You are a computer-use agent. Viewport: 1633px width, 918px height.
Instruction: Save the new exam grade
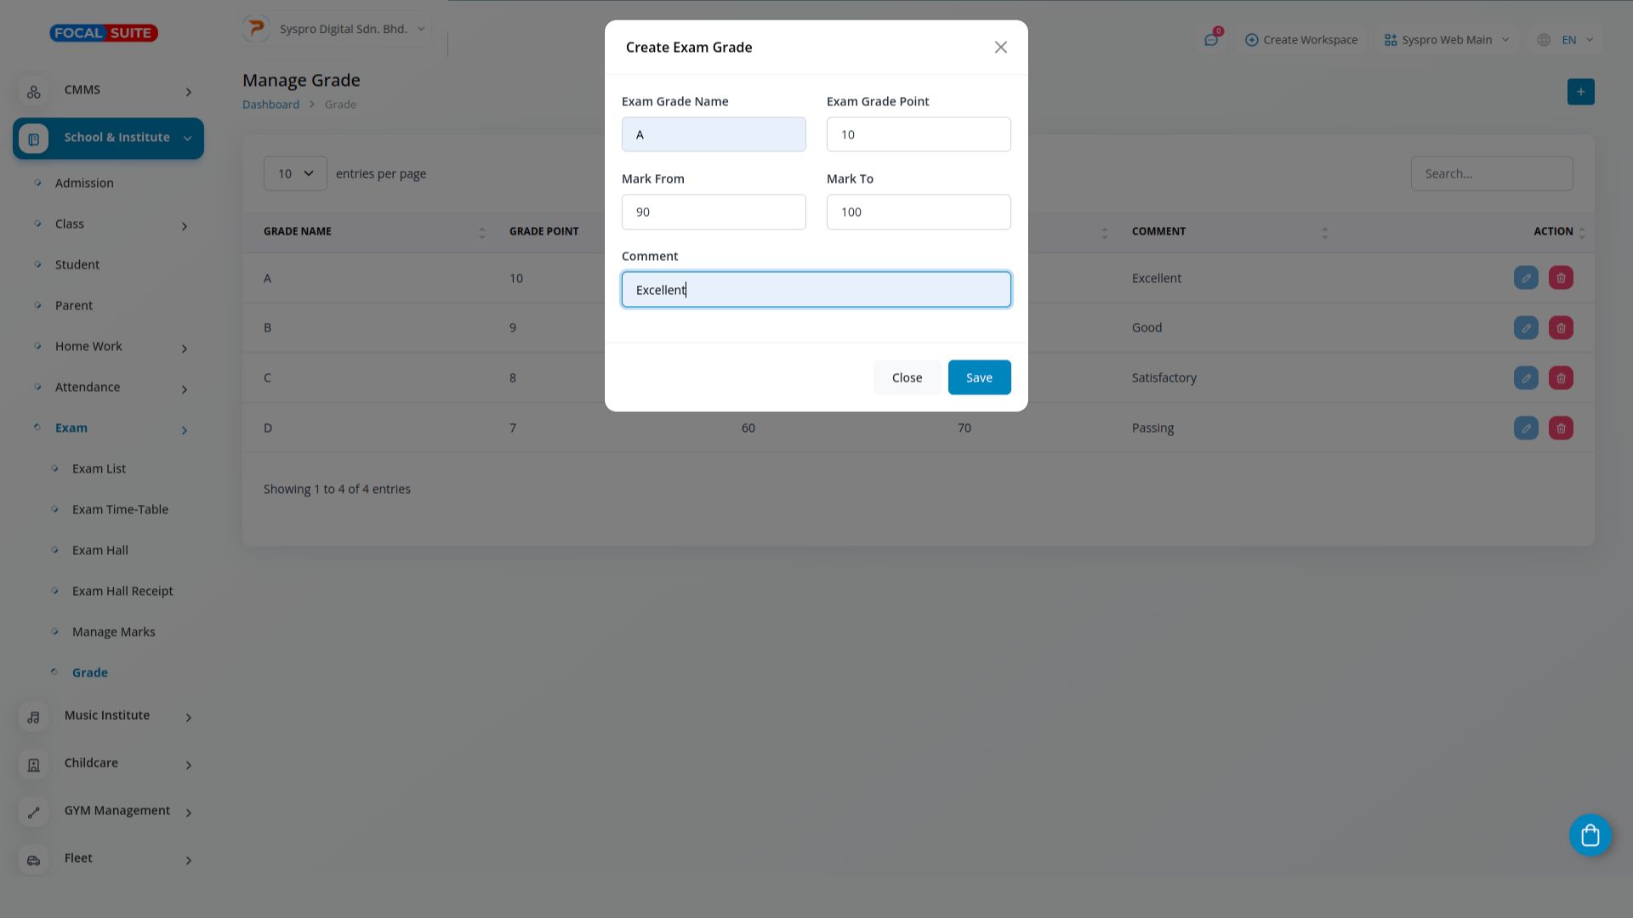(979, 377)
